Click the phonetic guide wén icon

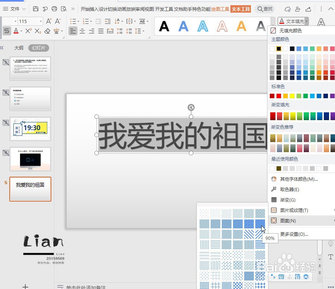coord(57,31)
